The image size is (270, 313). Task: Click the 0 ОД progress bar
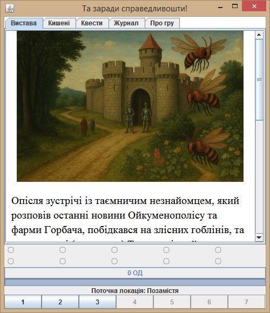click(135, 273)
